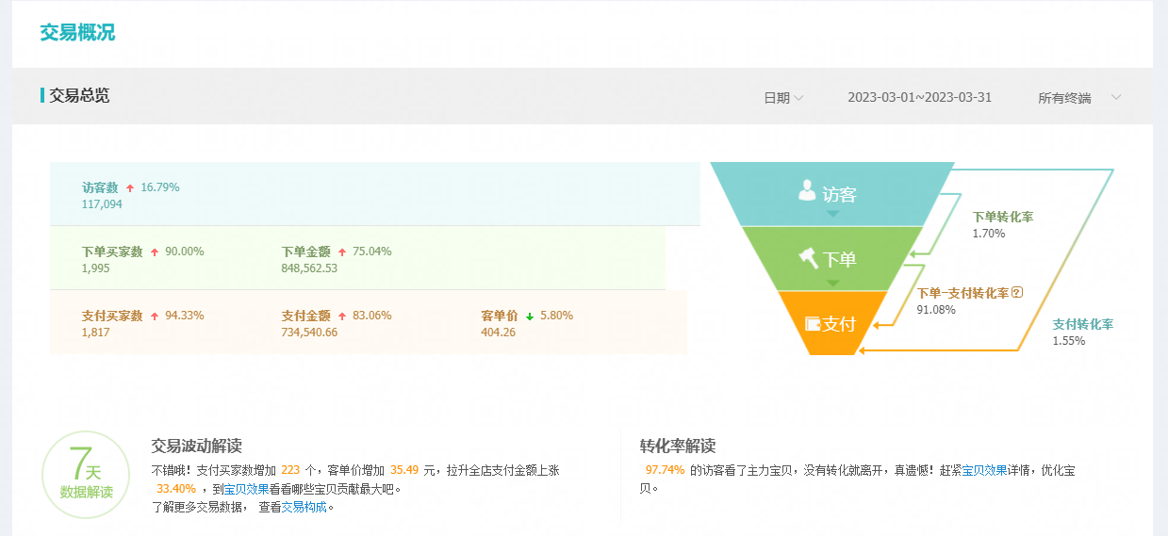Click the question mark beside 下单-支付转化率
Screen dimensions: 1168x536
click(x=1017, y=292)
